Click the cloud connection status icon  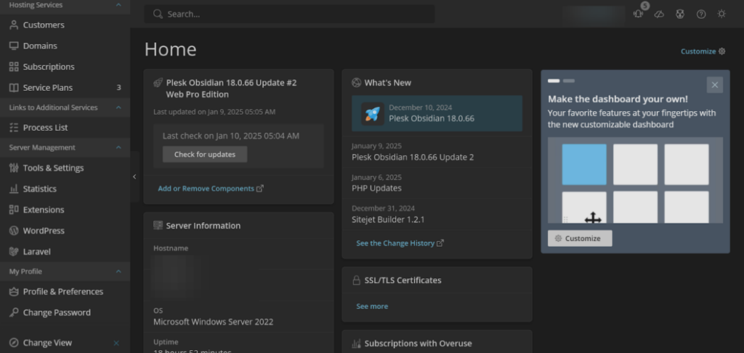coord(659,14)
